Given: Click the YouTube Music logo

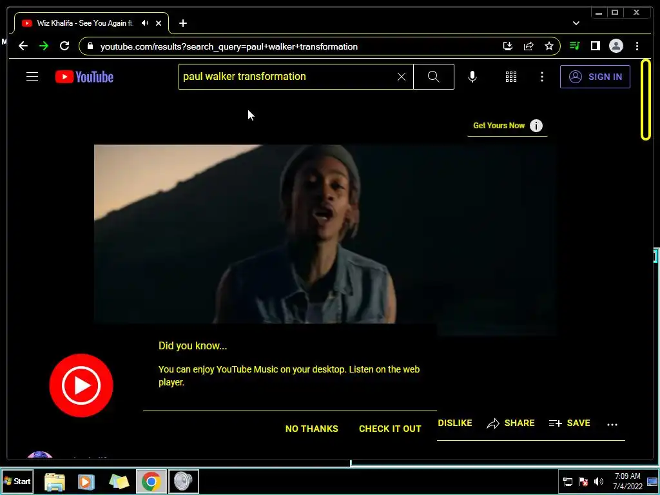Looking at the screenshot, I should point(81,385).
